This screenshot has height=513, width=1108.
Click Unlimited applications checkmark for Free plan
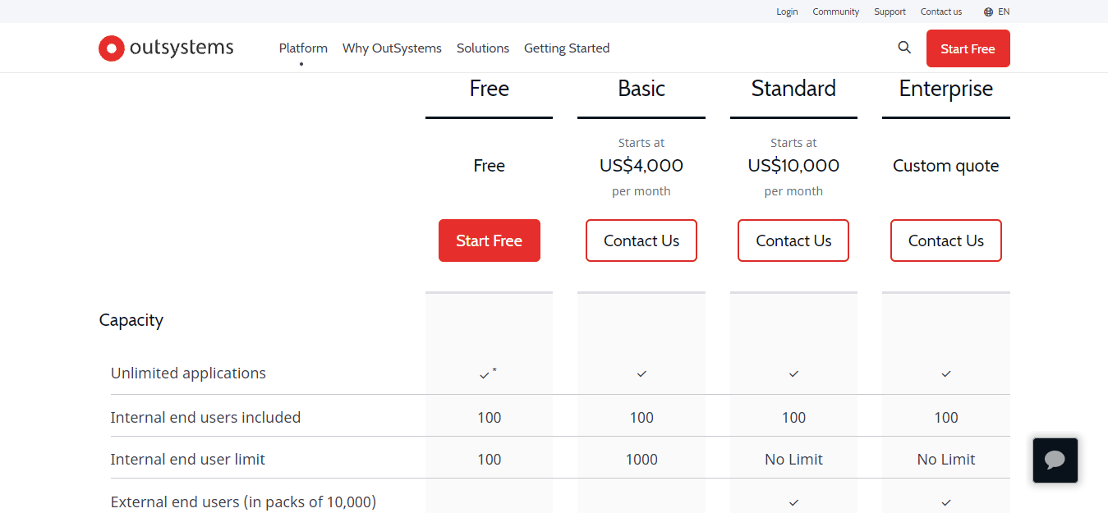pyautogui.click(x=485, y=374)
